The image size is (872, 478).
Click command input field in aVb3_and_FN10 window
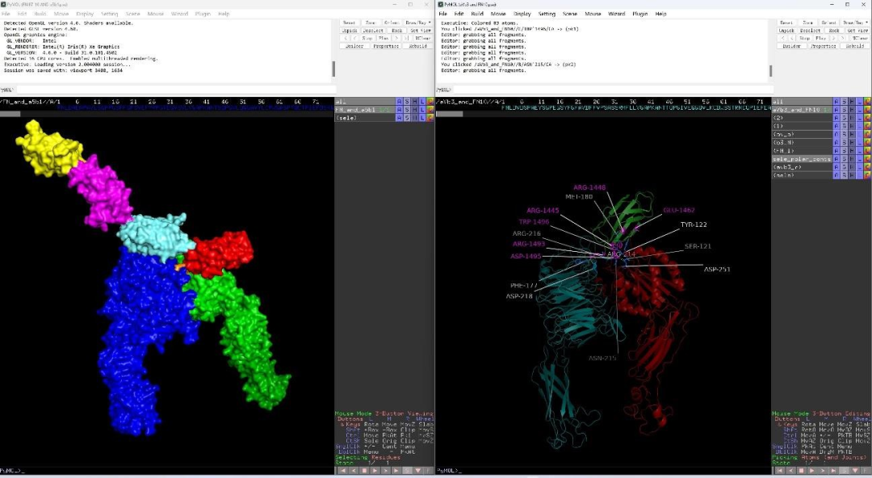coord(612,89)
